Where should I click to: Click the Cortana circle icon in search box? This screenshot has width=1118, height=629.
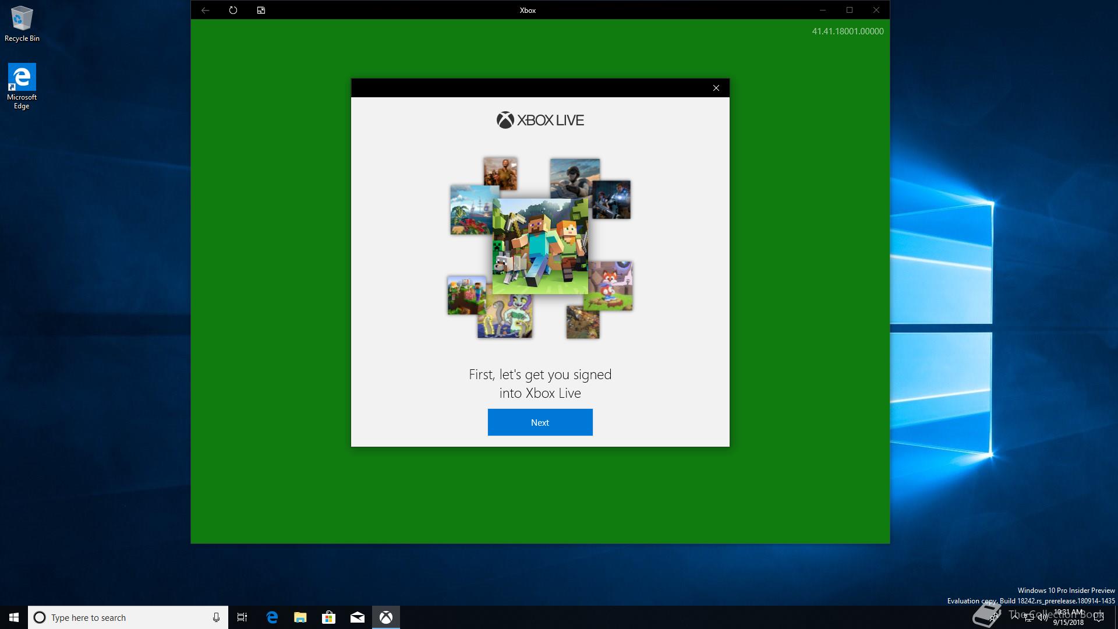40,617
